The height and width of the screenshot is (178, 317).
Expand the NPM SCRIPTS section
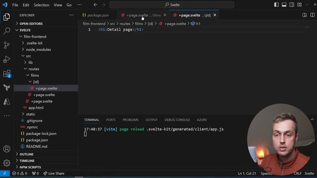tap(46, 167)
